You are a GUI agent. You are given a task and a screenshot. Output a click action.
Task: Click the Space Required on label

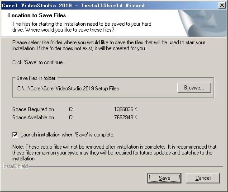[33, 109]
